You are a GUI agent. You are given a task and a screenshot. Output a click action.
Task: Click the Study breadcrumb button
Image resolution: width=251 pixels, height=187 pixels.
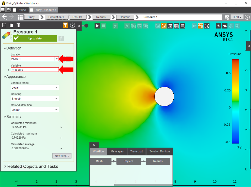click(x=31, y=17)
